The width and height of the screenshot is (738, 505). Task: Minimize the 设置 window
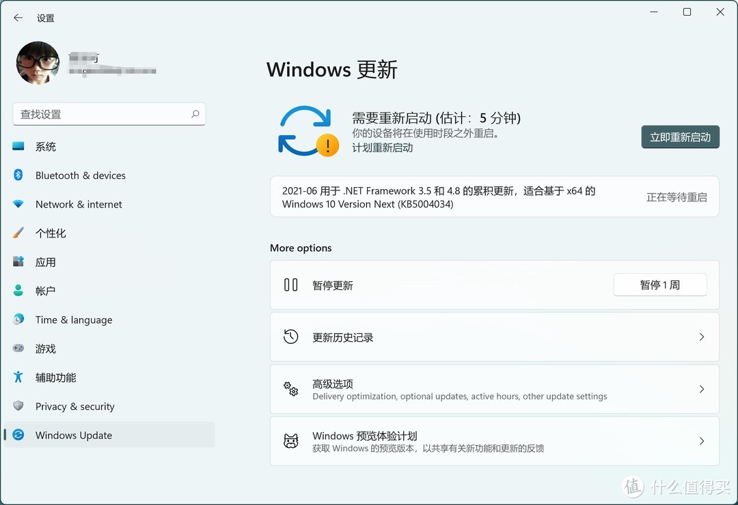654,12
